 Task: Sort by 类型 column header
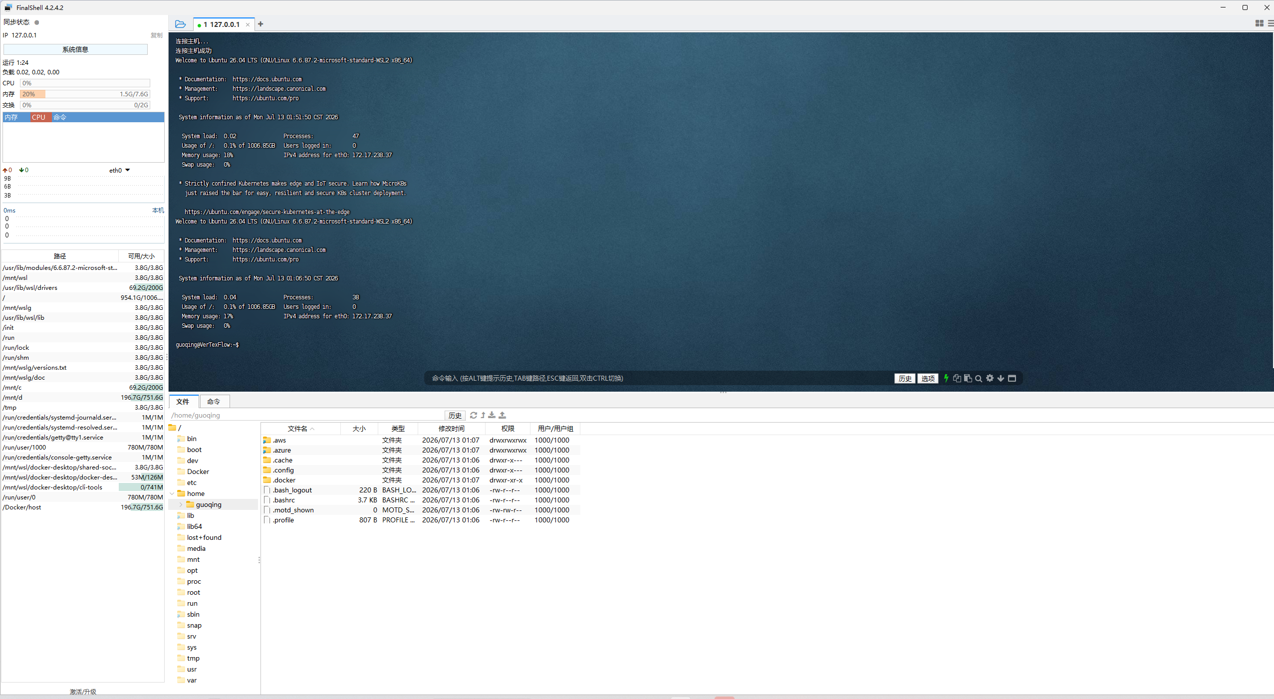click(398, 429)
